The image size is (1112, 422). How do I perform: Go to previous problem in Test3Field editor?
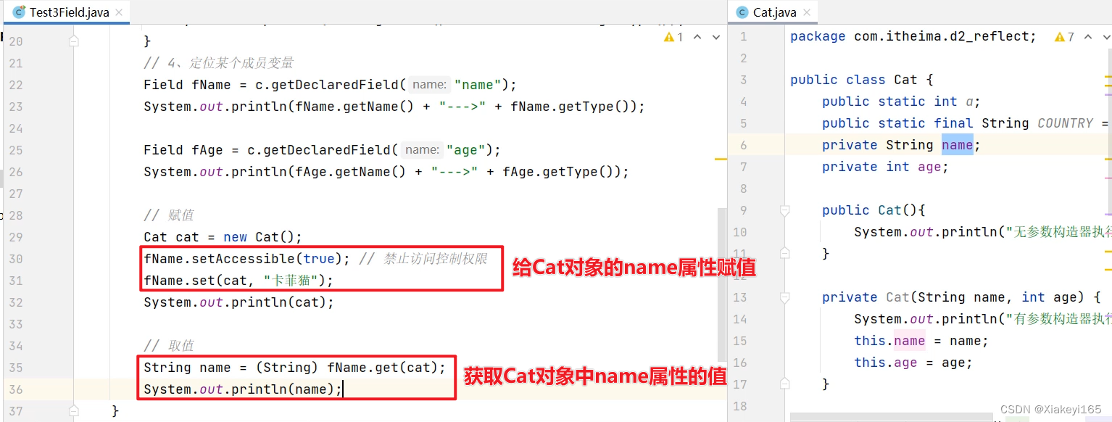697,37
